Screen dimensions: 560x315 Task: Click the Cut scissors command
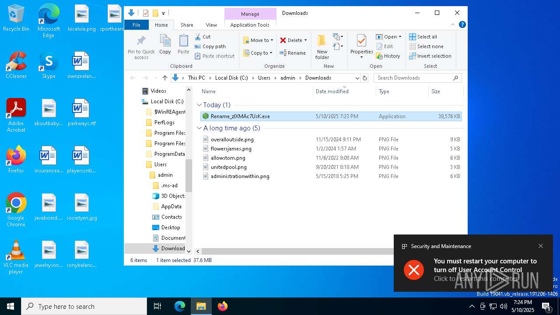point(203,37)
